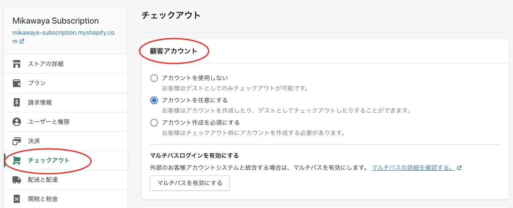Go to the 請求情報 settings menu item
Viewport: 513px width, 208px height.
40,102
